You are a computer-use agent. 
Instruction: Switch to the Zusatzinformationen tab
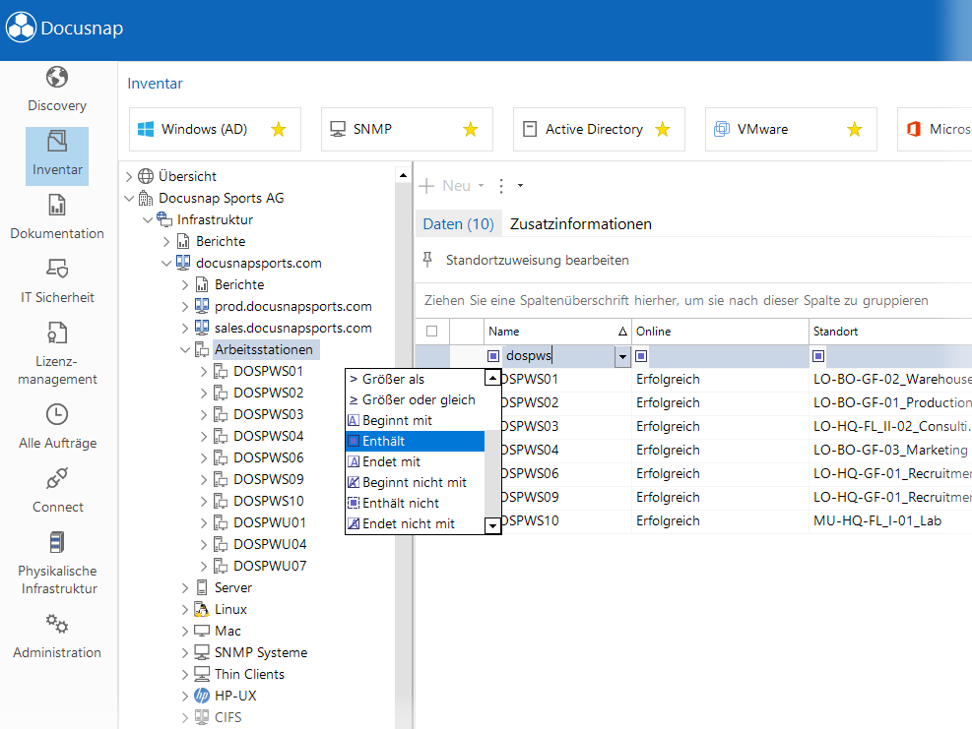[581, 224]
